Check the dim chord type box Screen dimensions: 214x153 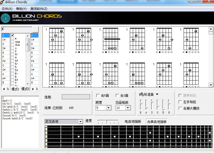13,45
